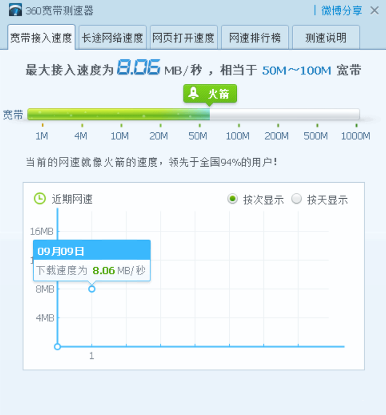Click the clock icon beside 近期网速
Screen dimensions: 386x415
pyautogui.click(x=40, y=199)
